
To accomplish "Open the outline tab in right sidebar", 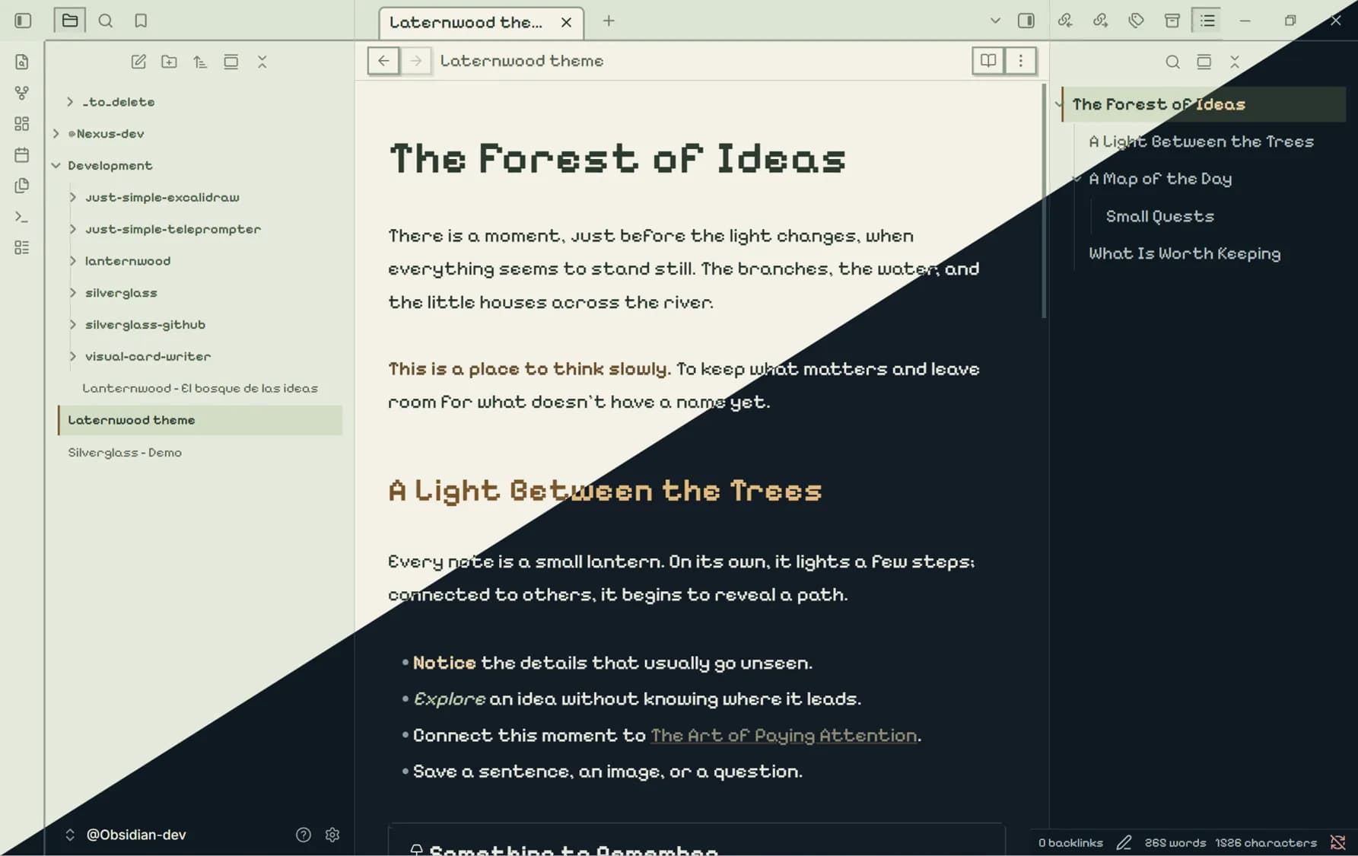I will pos(1207,21).
